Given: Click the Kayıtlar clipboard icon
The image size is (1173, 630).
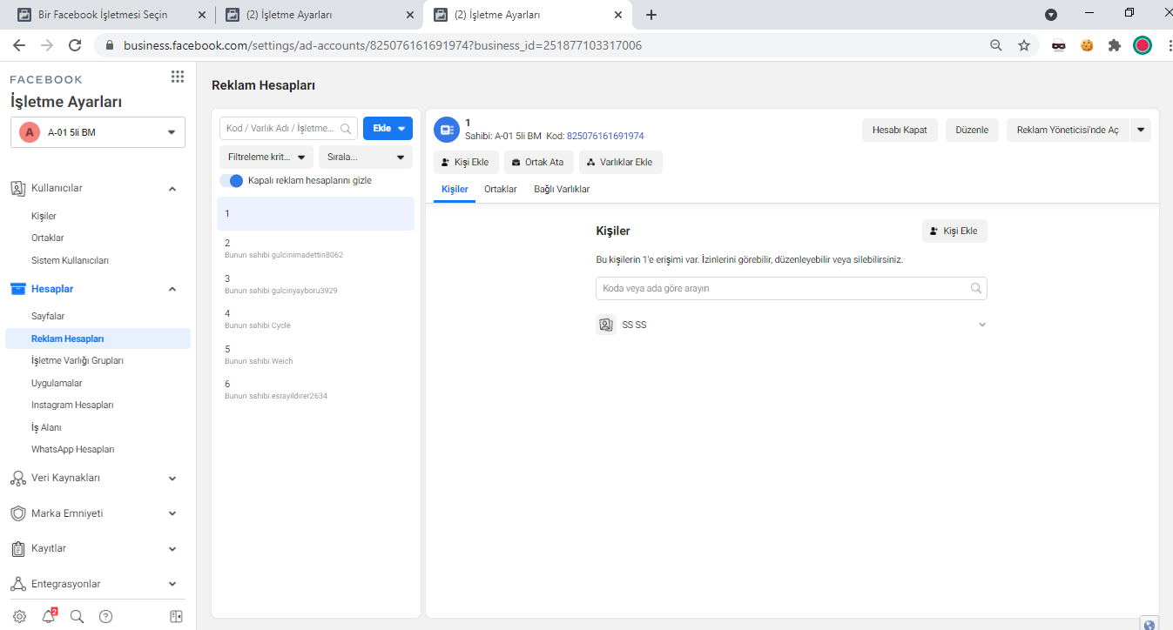Looking at the screenshot, I should click(x=17, y=549).
